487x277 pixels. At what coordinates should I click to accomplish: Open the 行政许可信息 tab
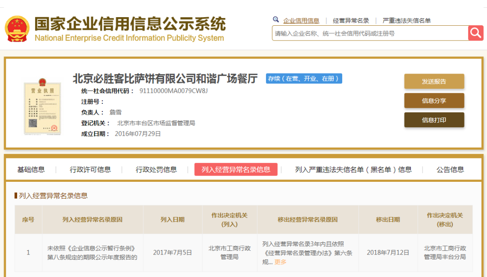(90, 170)
